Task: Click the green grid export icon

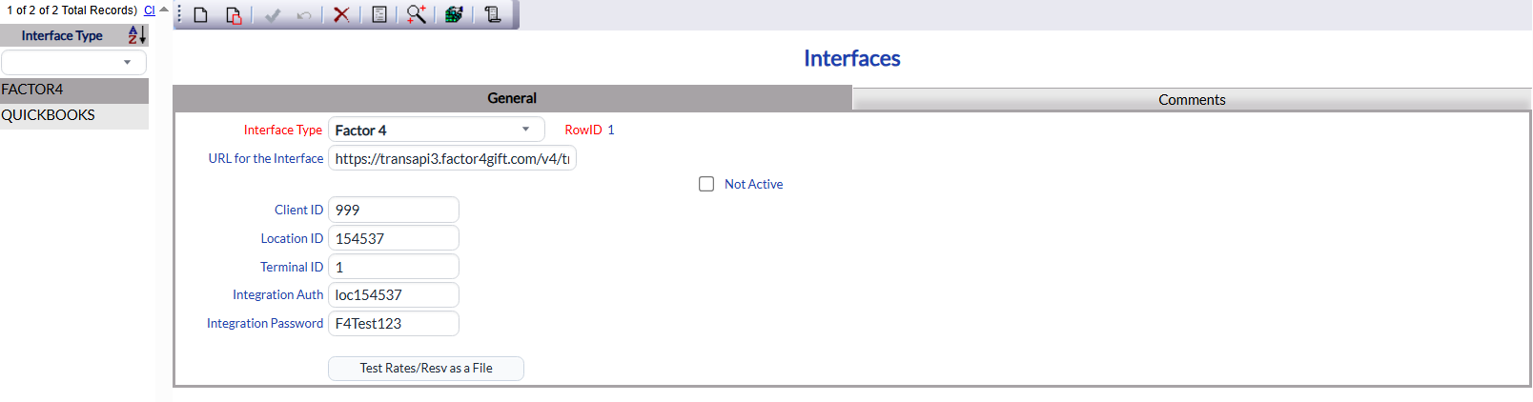Action: (x=454, y=14)
